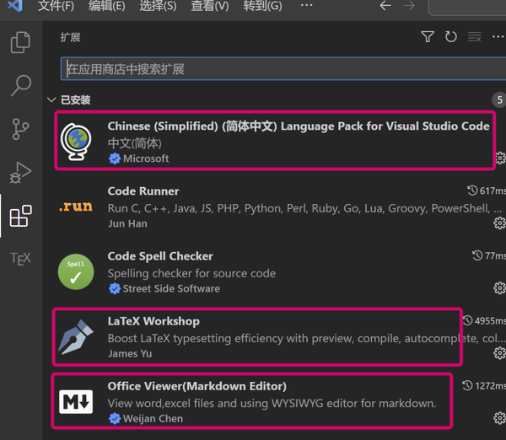Open the Run and Debug view

20,173
